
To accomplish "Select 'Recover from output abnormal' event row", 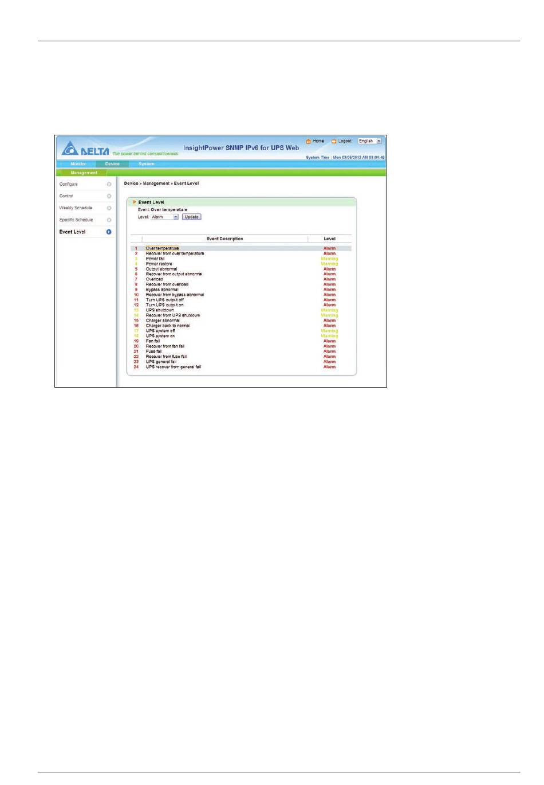I will click(x=241, y=274).
